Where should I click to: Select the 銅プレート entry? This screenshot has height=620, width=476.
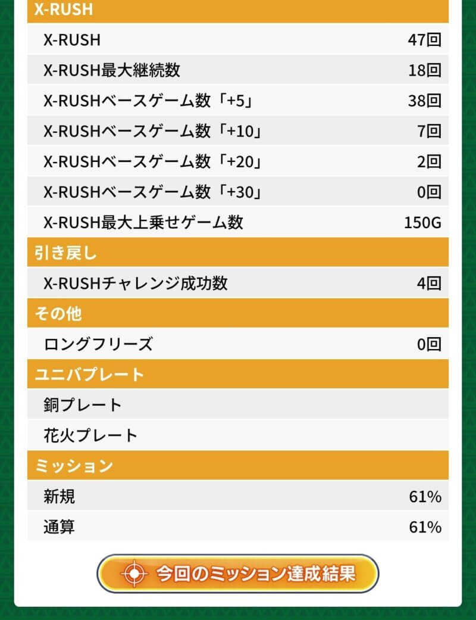(238, 405)
